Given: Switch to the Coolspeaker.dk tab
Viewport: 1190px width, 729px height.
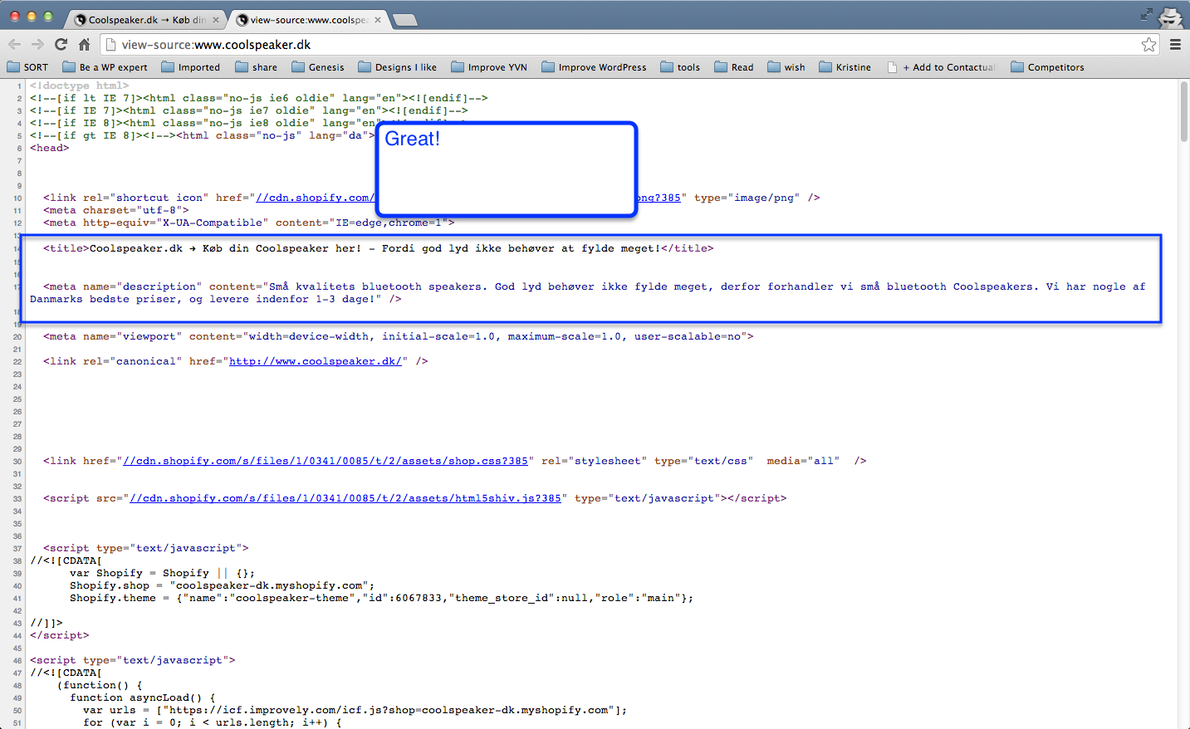Looking at the screenshot, I should (x=146, y=20).
